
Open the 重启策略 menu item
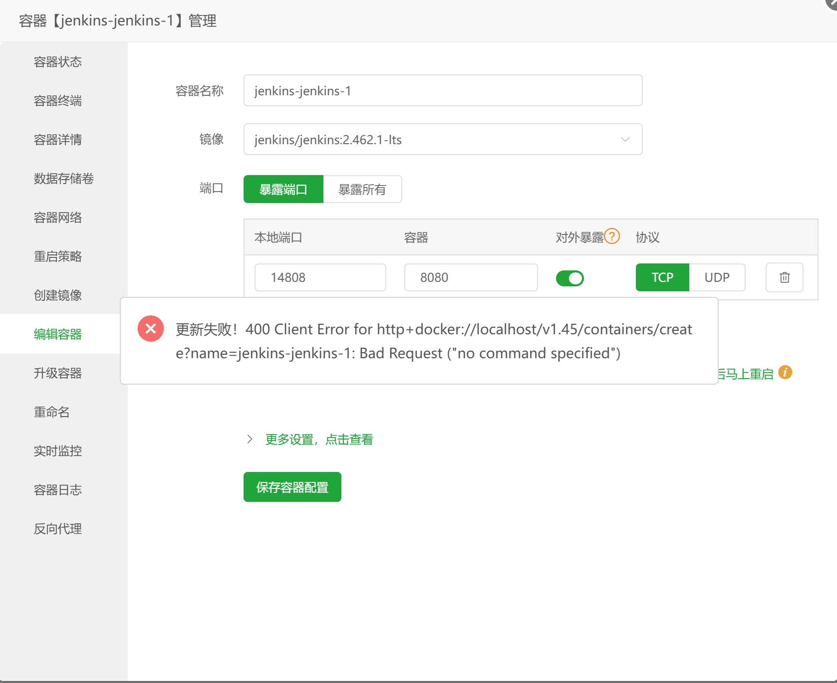click(58, 256)
